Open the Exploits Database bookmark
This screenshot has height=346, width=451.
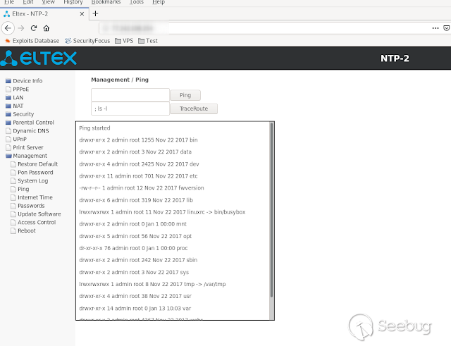32,41
